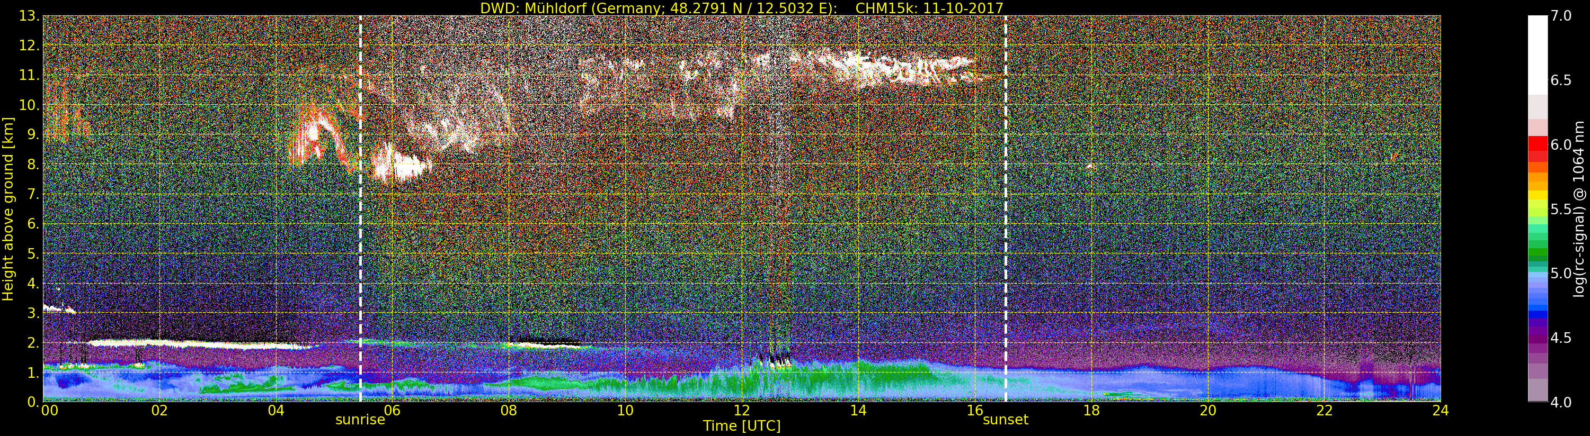Click the "Time [UTC]" axis label
Screen dimensions: 1590x436
742,426
